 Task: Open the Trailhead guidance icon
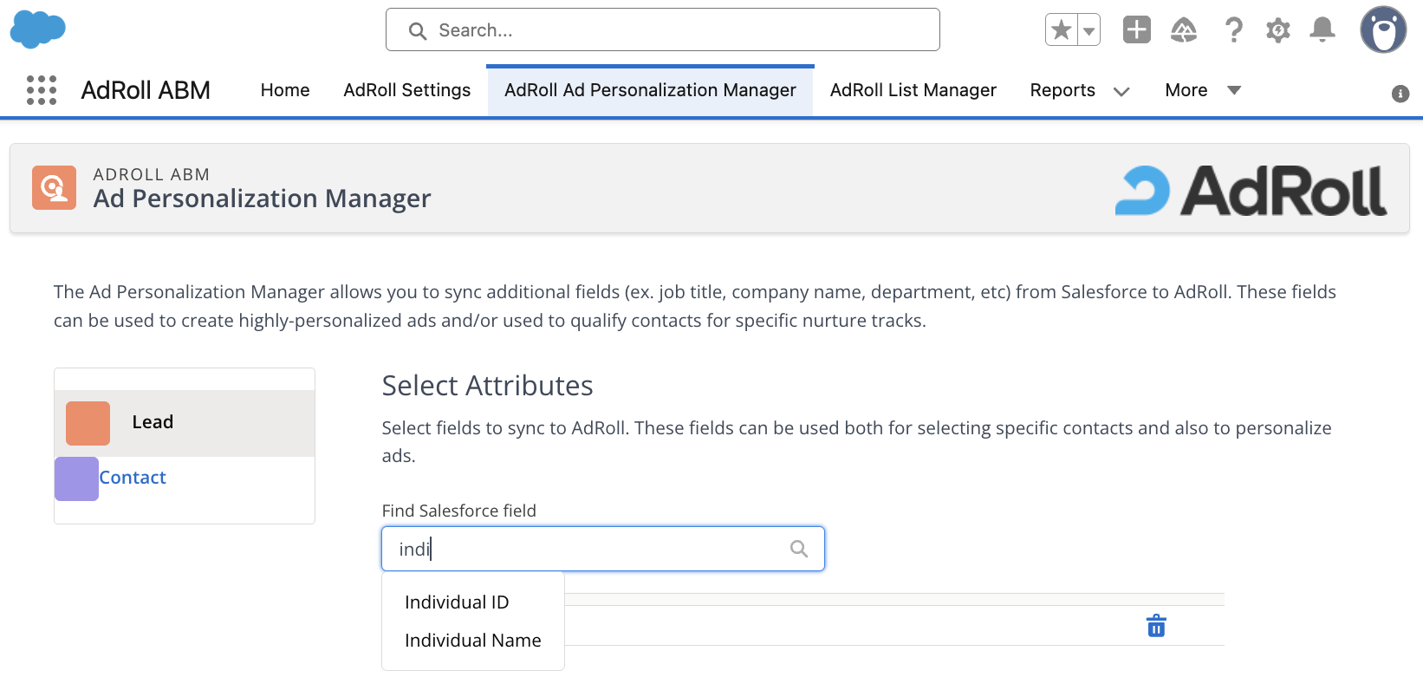pos(1183,30)
